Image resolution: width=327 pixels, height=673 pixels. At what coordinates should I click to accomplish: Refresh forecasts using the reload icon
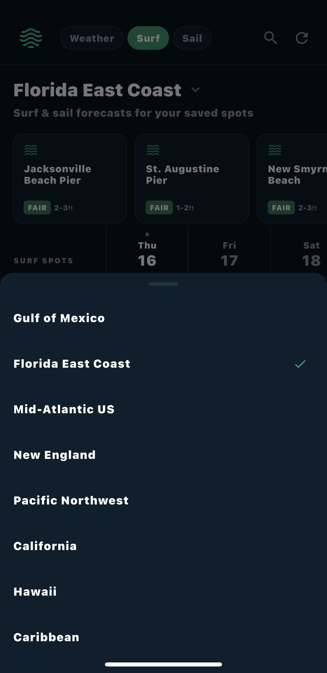click(x=302, y=38)
